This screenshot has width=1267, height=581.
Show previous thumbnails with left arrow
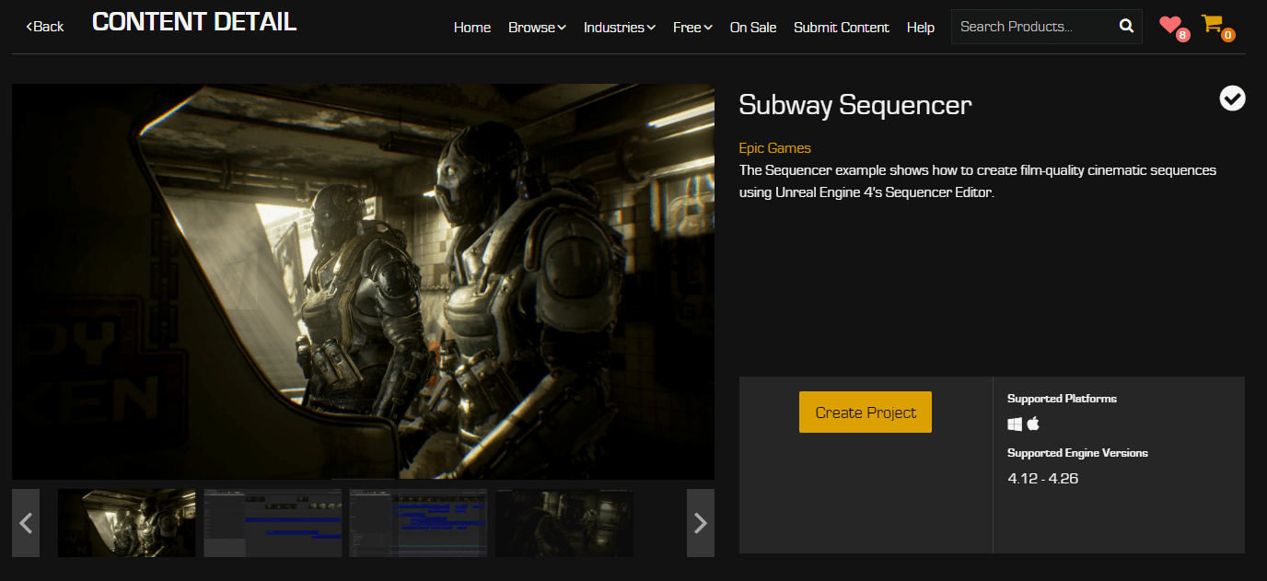(x=26, y=523)
